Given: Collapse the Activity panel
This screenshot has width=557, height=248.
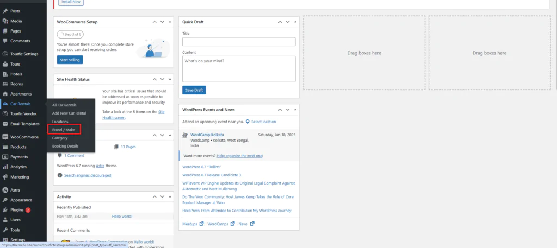Looking at the screenshot, I should [170, 196].
